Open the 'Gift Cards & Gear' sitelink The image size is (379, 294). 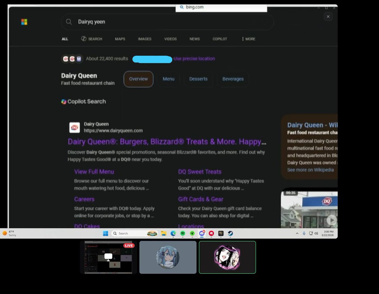(201, 199)
